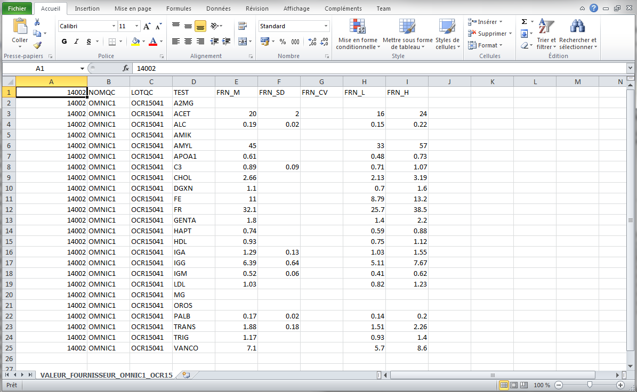637x392 pixels.
Task: Open Excel help with the question mark
Action: tap(593, 8)
